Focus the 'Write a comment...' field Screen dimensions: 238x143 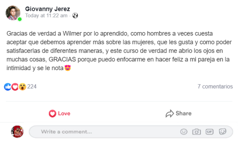[105, 132]
